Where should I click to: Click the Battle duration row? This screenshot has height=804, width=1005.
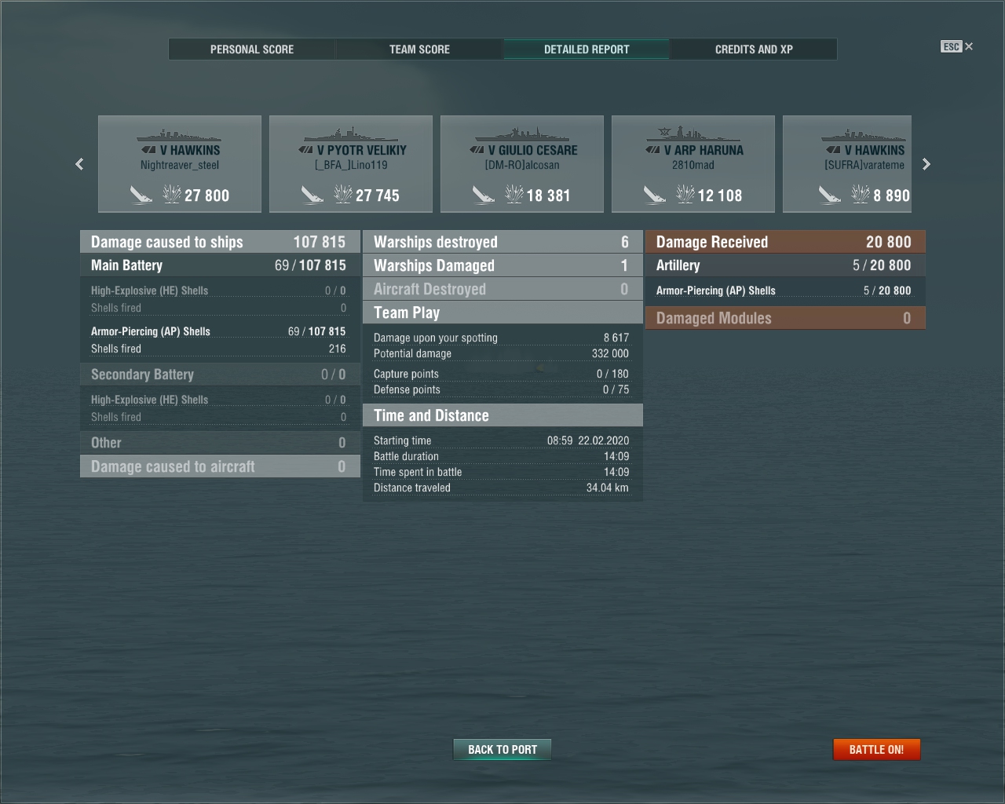(x=501, y=456)
